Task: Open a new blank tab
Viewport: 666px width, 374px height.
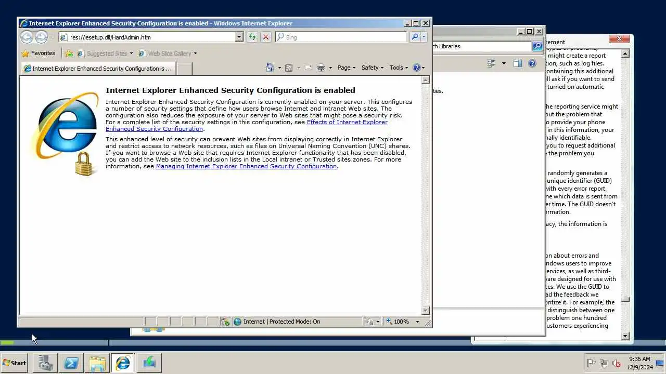Action: point(185,68)
